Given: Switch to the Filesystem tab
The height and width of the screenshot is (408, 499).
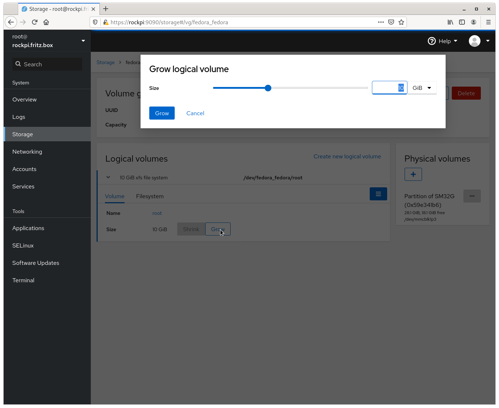Looking at the screenshot, I should click(x=150, y=196).
